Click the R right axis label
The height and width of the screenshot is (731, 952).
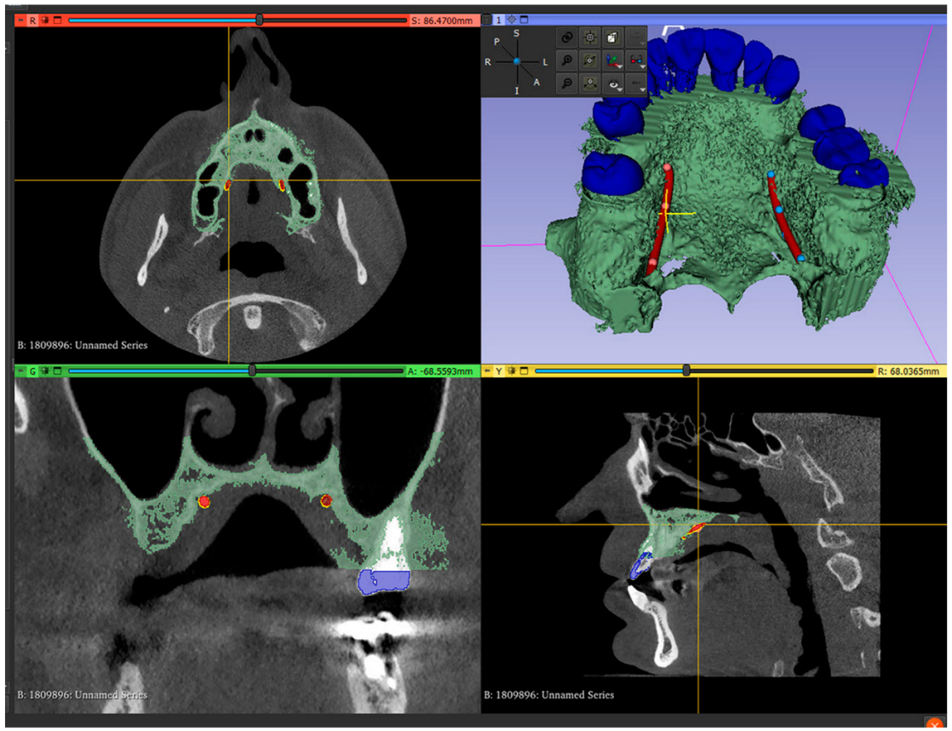[x=488, y=62]
